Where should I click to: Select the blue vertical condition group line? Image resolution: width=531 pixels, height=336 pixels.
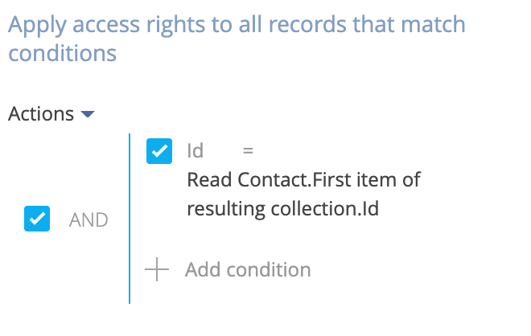pyautogui.click(x=130, y=219)
